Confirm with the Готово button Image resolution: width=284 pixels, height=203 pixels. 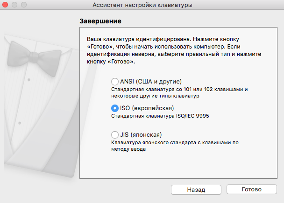pyautogui.click(x=252, y=189)
